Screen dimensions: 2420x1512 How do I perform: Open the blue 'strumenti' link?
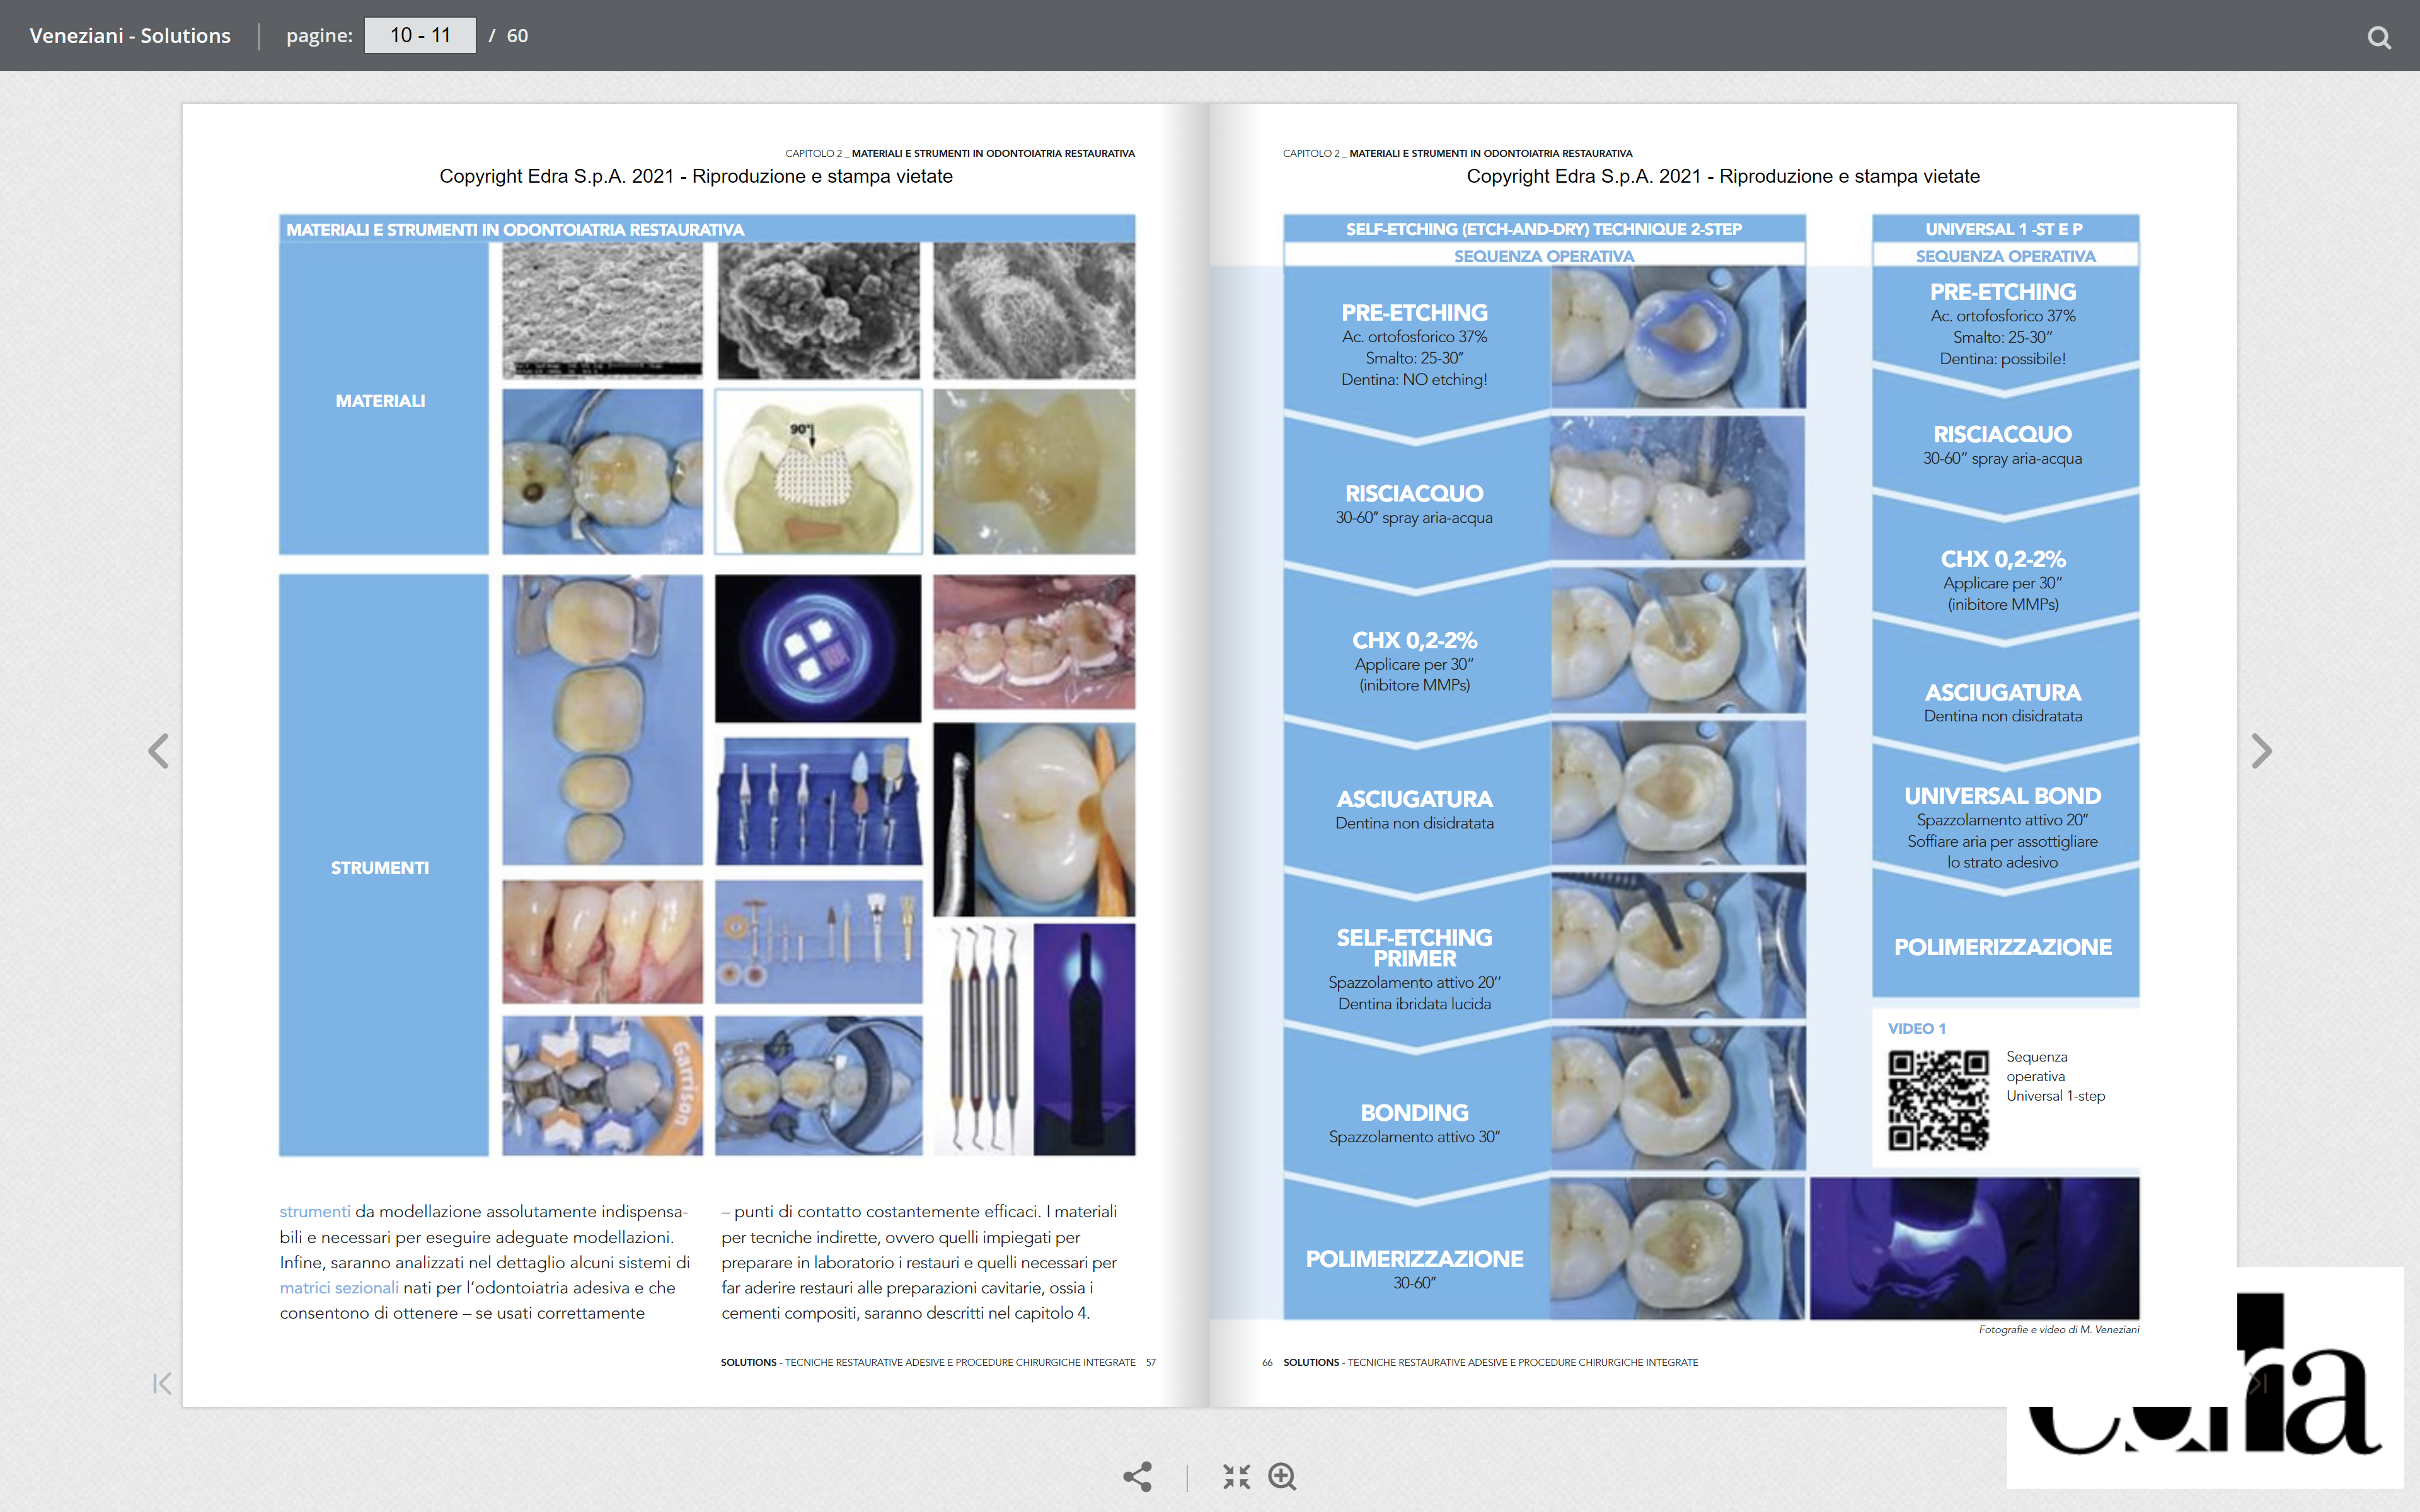click(314, 1211)
